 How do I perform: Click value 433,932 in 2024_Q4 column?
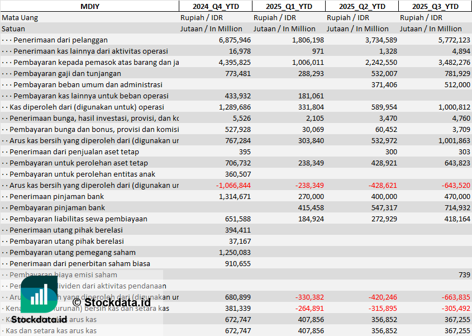(x=238, y=96)
